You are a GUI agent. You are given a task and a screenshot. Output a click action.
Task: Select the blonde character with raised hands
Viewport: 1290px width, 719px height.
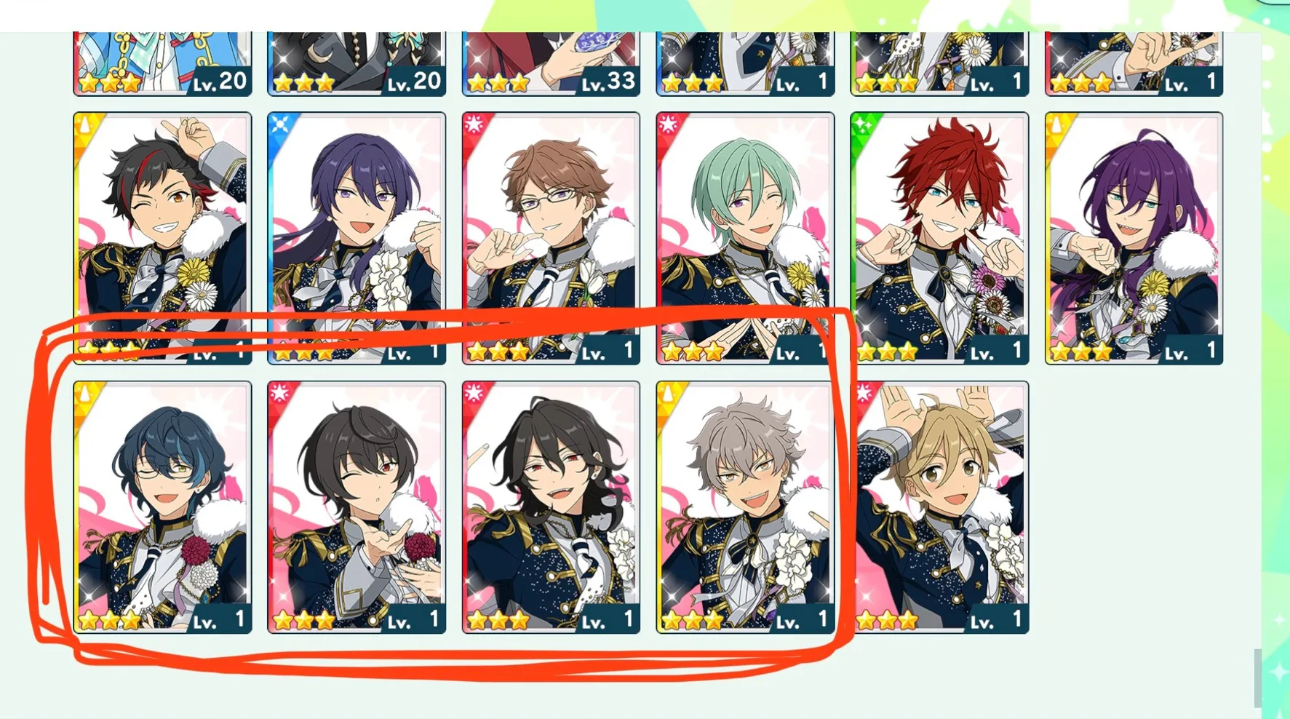(x=939, y=507)
